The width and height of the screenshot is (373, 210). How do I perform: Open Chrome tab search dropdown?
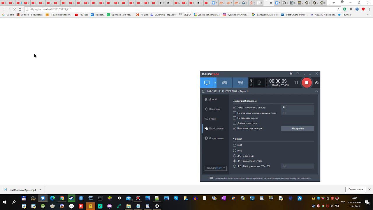point(334,3)
